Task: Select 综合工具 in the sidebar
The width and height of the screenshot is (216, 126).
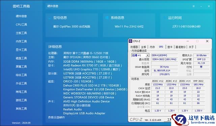Action: [x=21, y=75]
